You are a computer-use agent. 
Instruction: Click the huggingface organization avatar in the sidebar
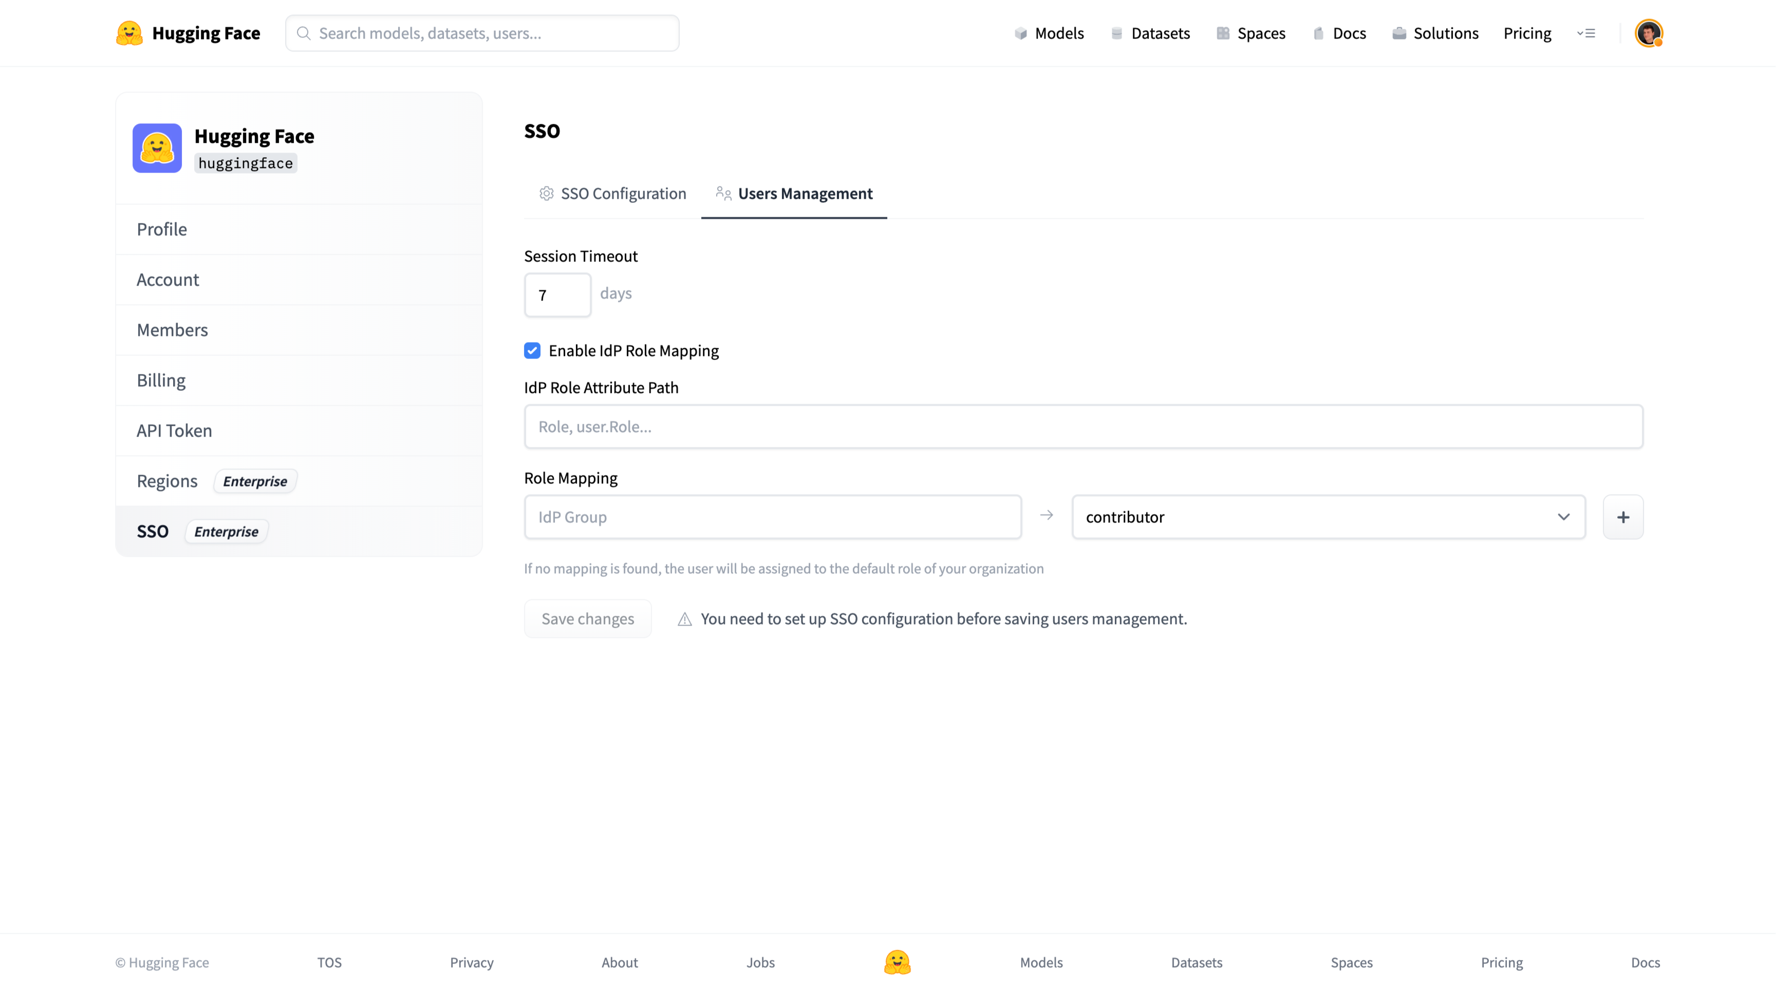click(x=157, y=148)
